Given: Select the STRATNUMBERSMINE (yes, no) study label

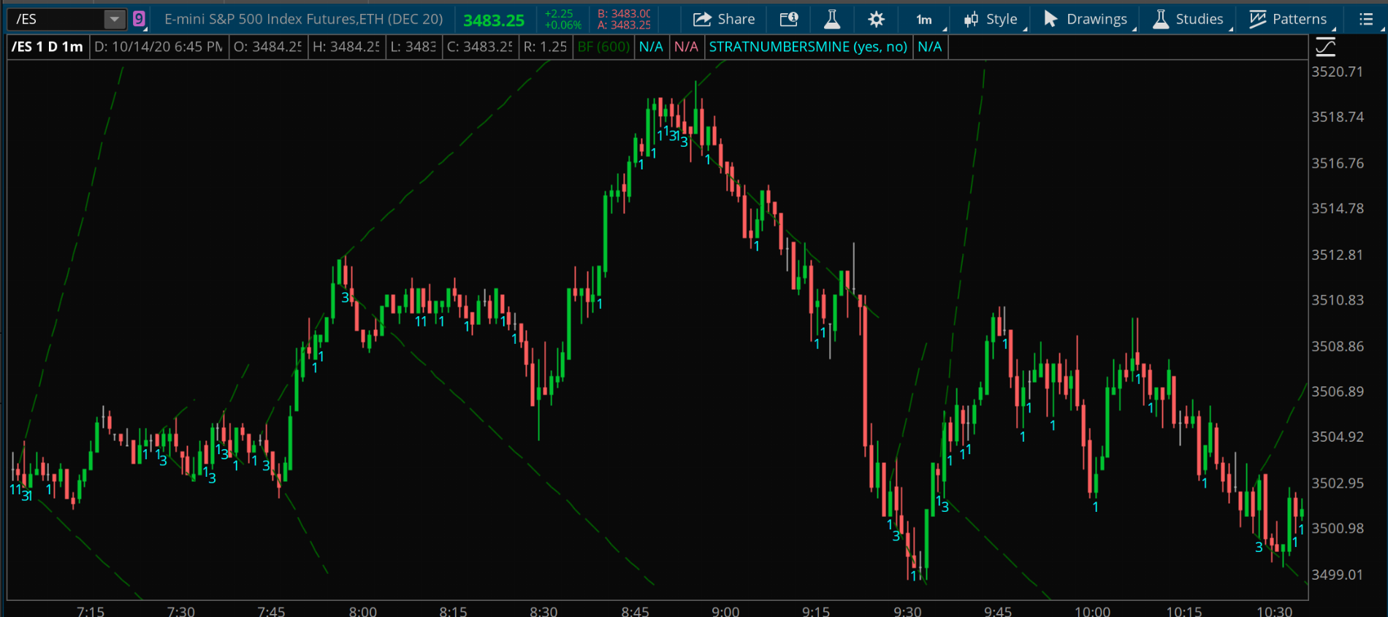Looking at the screenshot, I should [808, 47].
